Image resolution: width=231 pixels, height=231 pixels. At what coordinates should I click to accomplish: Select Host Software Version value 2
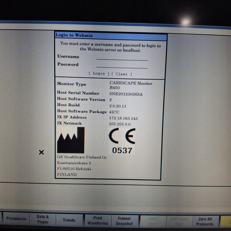tap(111, 100)
